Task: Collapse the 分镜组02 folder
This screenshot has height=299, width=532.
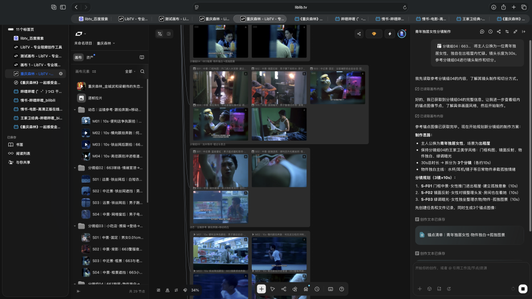Action: [75, 168]
